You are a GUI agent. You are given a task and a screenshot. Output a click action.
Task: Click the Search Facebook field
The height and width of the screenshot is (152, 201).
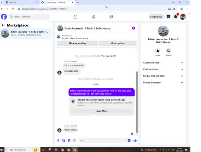coord(29,17)
